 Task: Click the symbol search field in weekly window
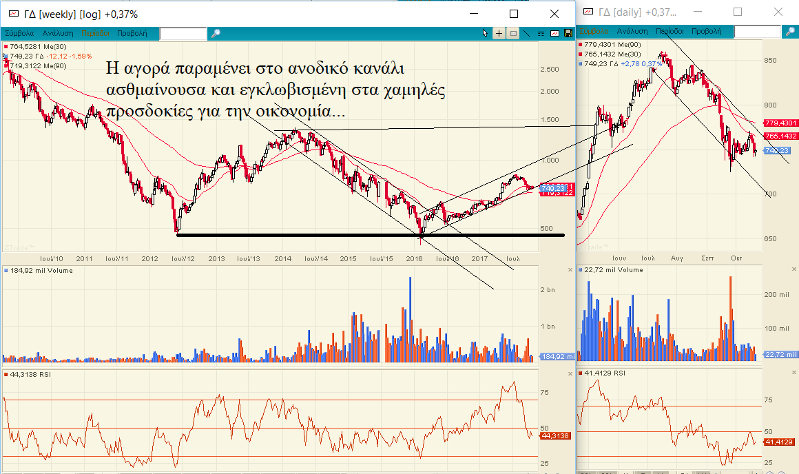[183, 33]
